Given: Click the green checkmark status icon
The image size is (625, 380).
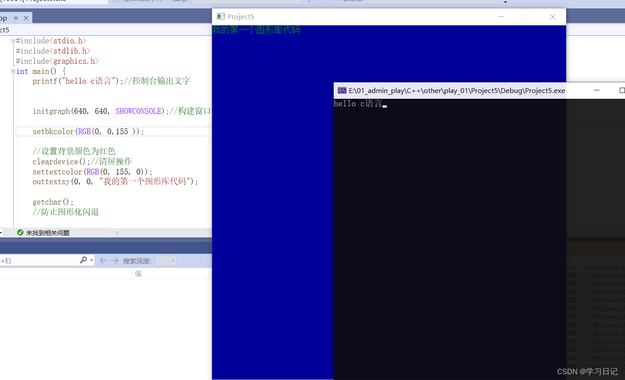Looking at the screenshot, I should click(x=20, y=233).
